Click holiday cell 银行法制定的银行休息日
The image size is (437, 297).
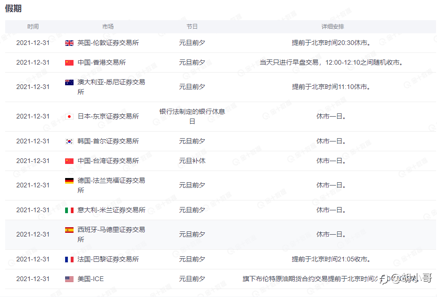[x=192, y=117]
